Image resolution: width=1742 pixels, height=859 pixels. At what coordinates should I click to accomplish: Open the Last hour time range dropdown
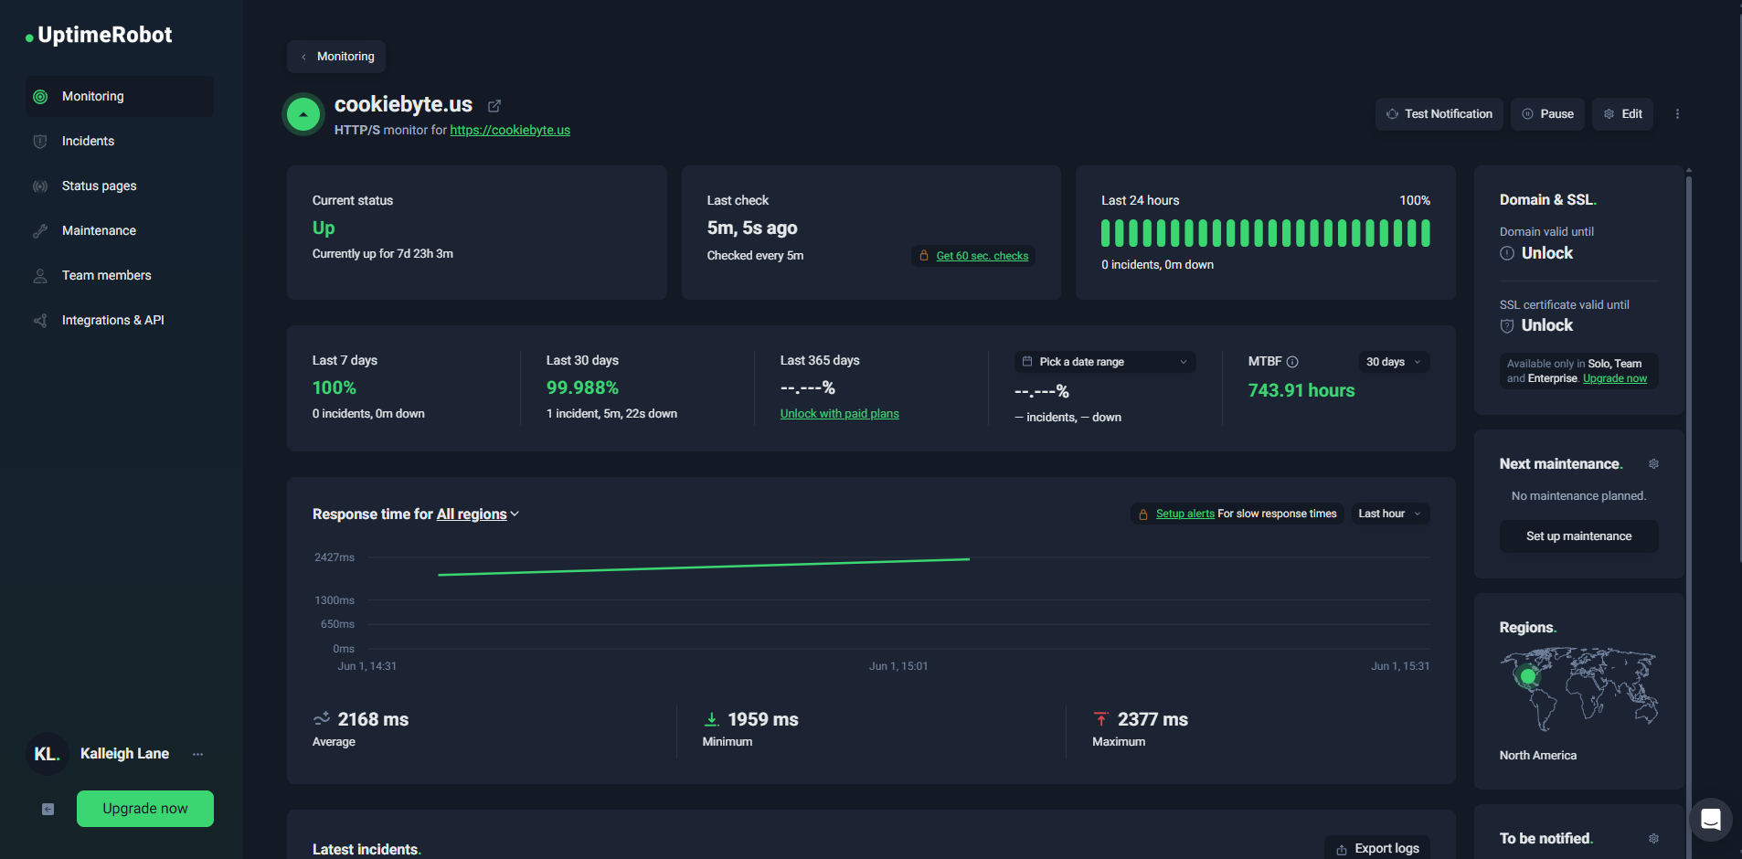tap(1390, 514)
